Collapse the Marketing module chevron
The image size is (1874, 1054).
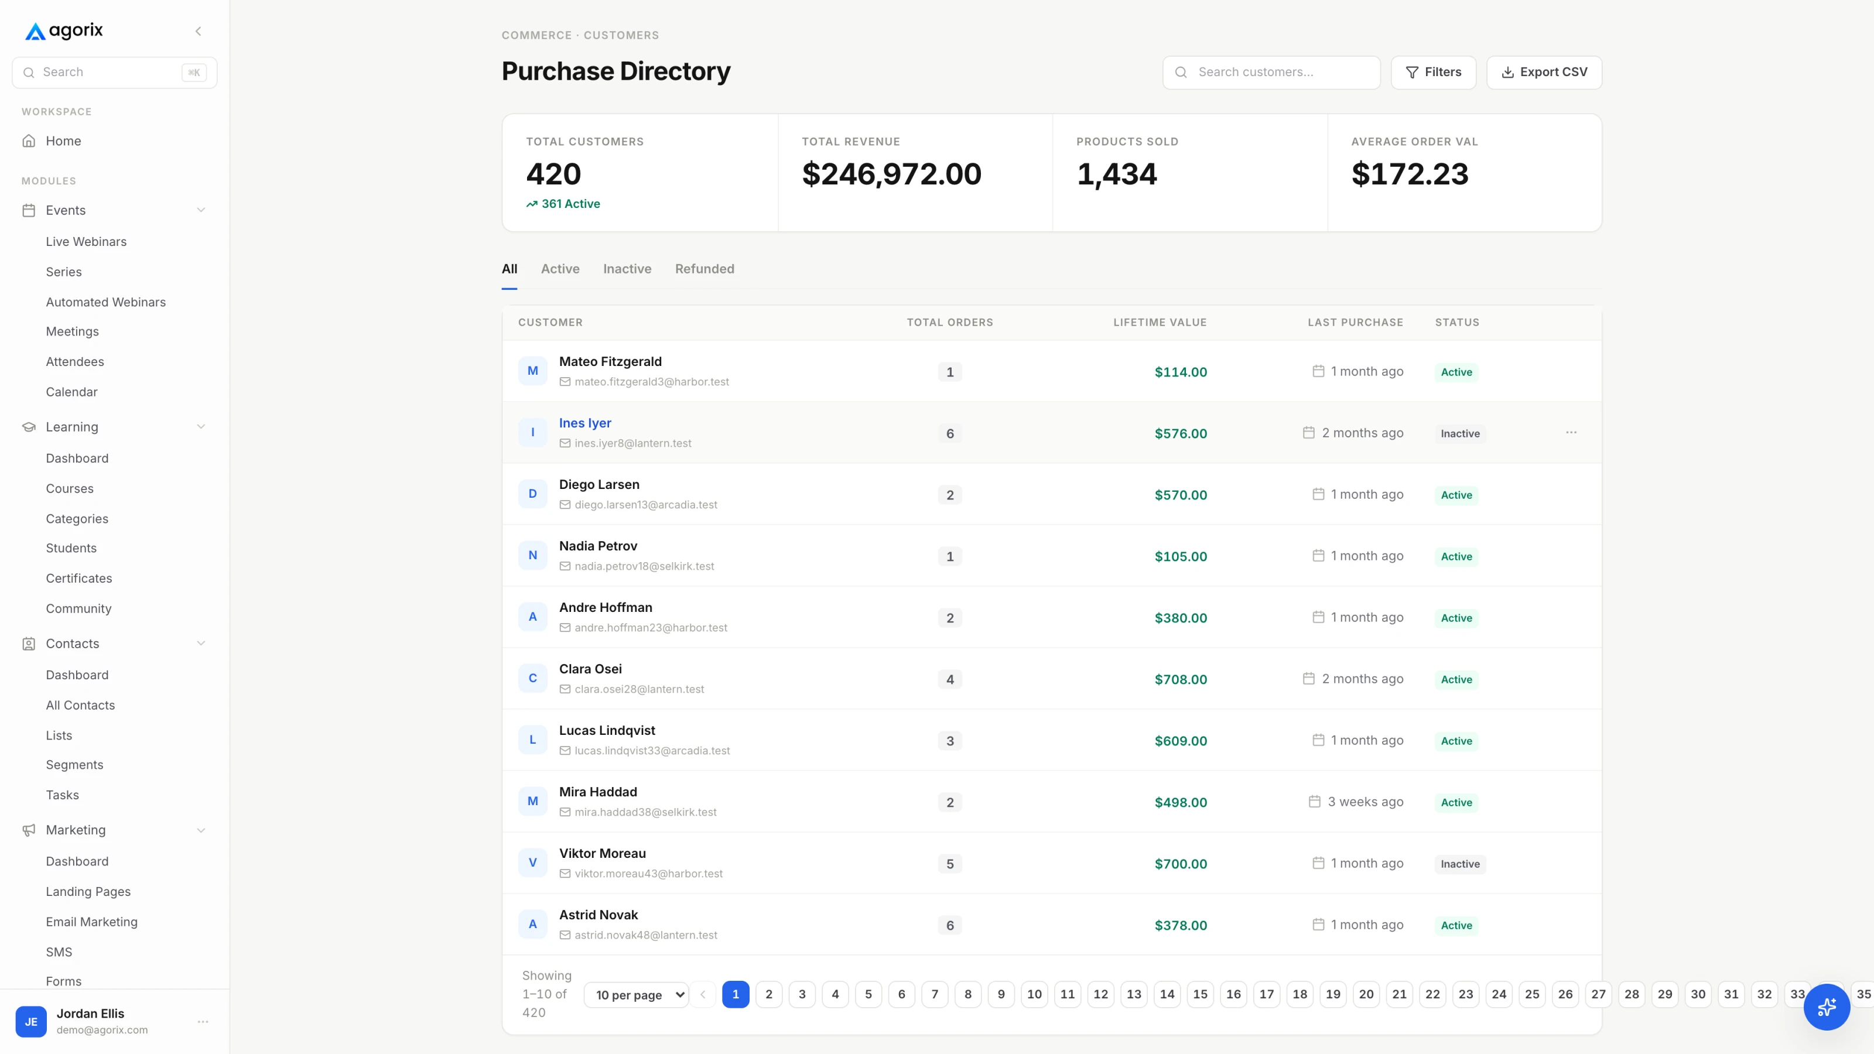point(201,830)
